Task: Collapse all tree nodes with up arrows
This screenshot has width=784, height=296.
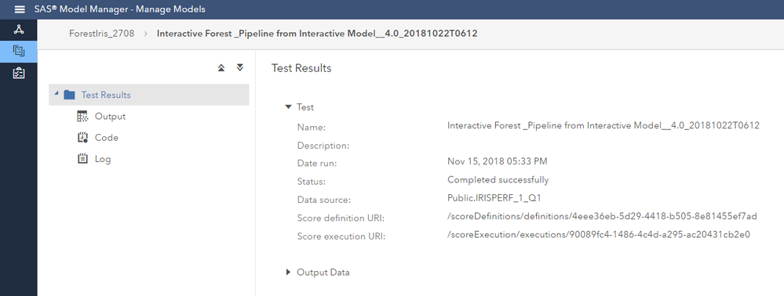Action: click(x=221, y=68)
